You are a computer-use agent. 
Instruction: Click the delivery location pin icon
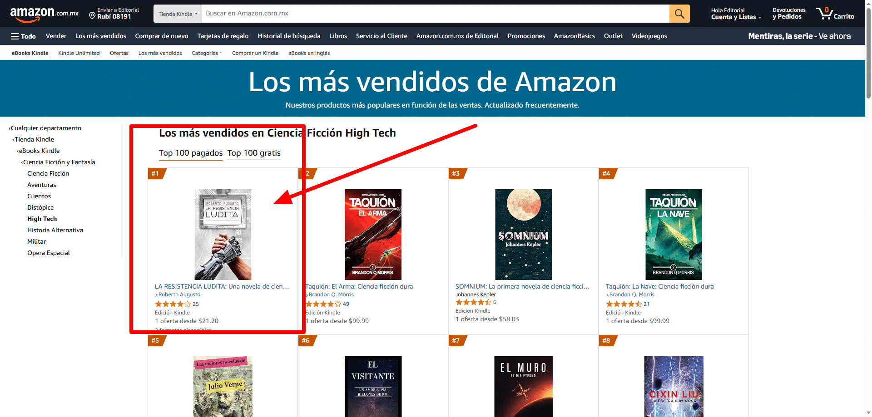click(x=92, y=16)
